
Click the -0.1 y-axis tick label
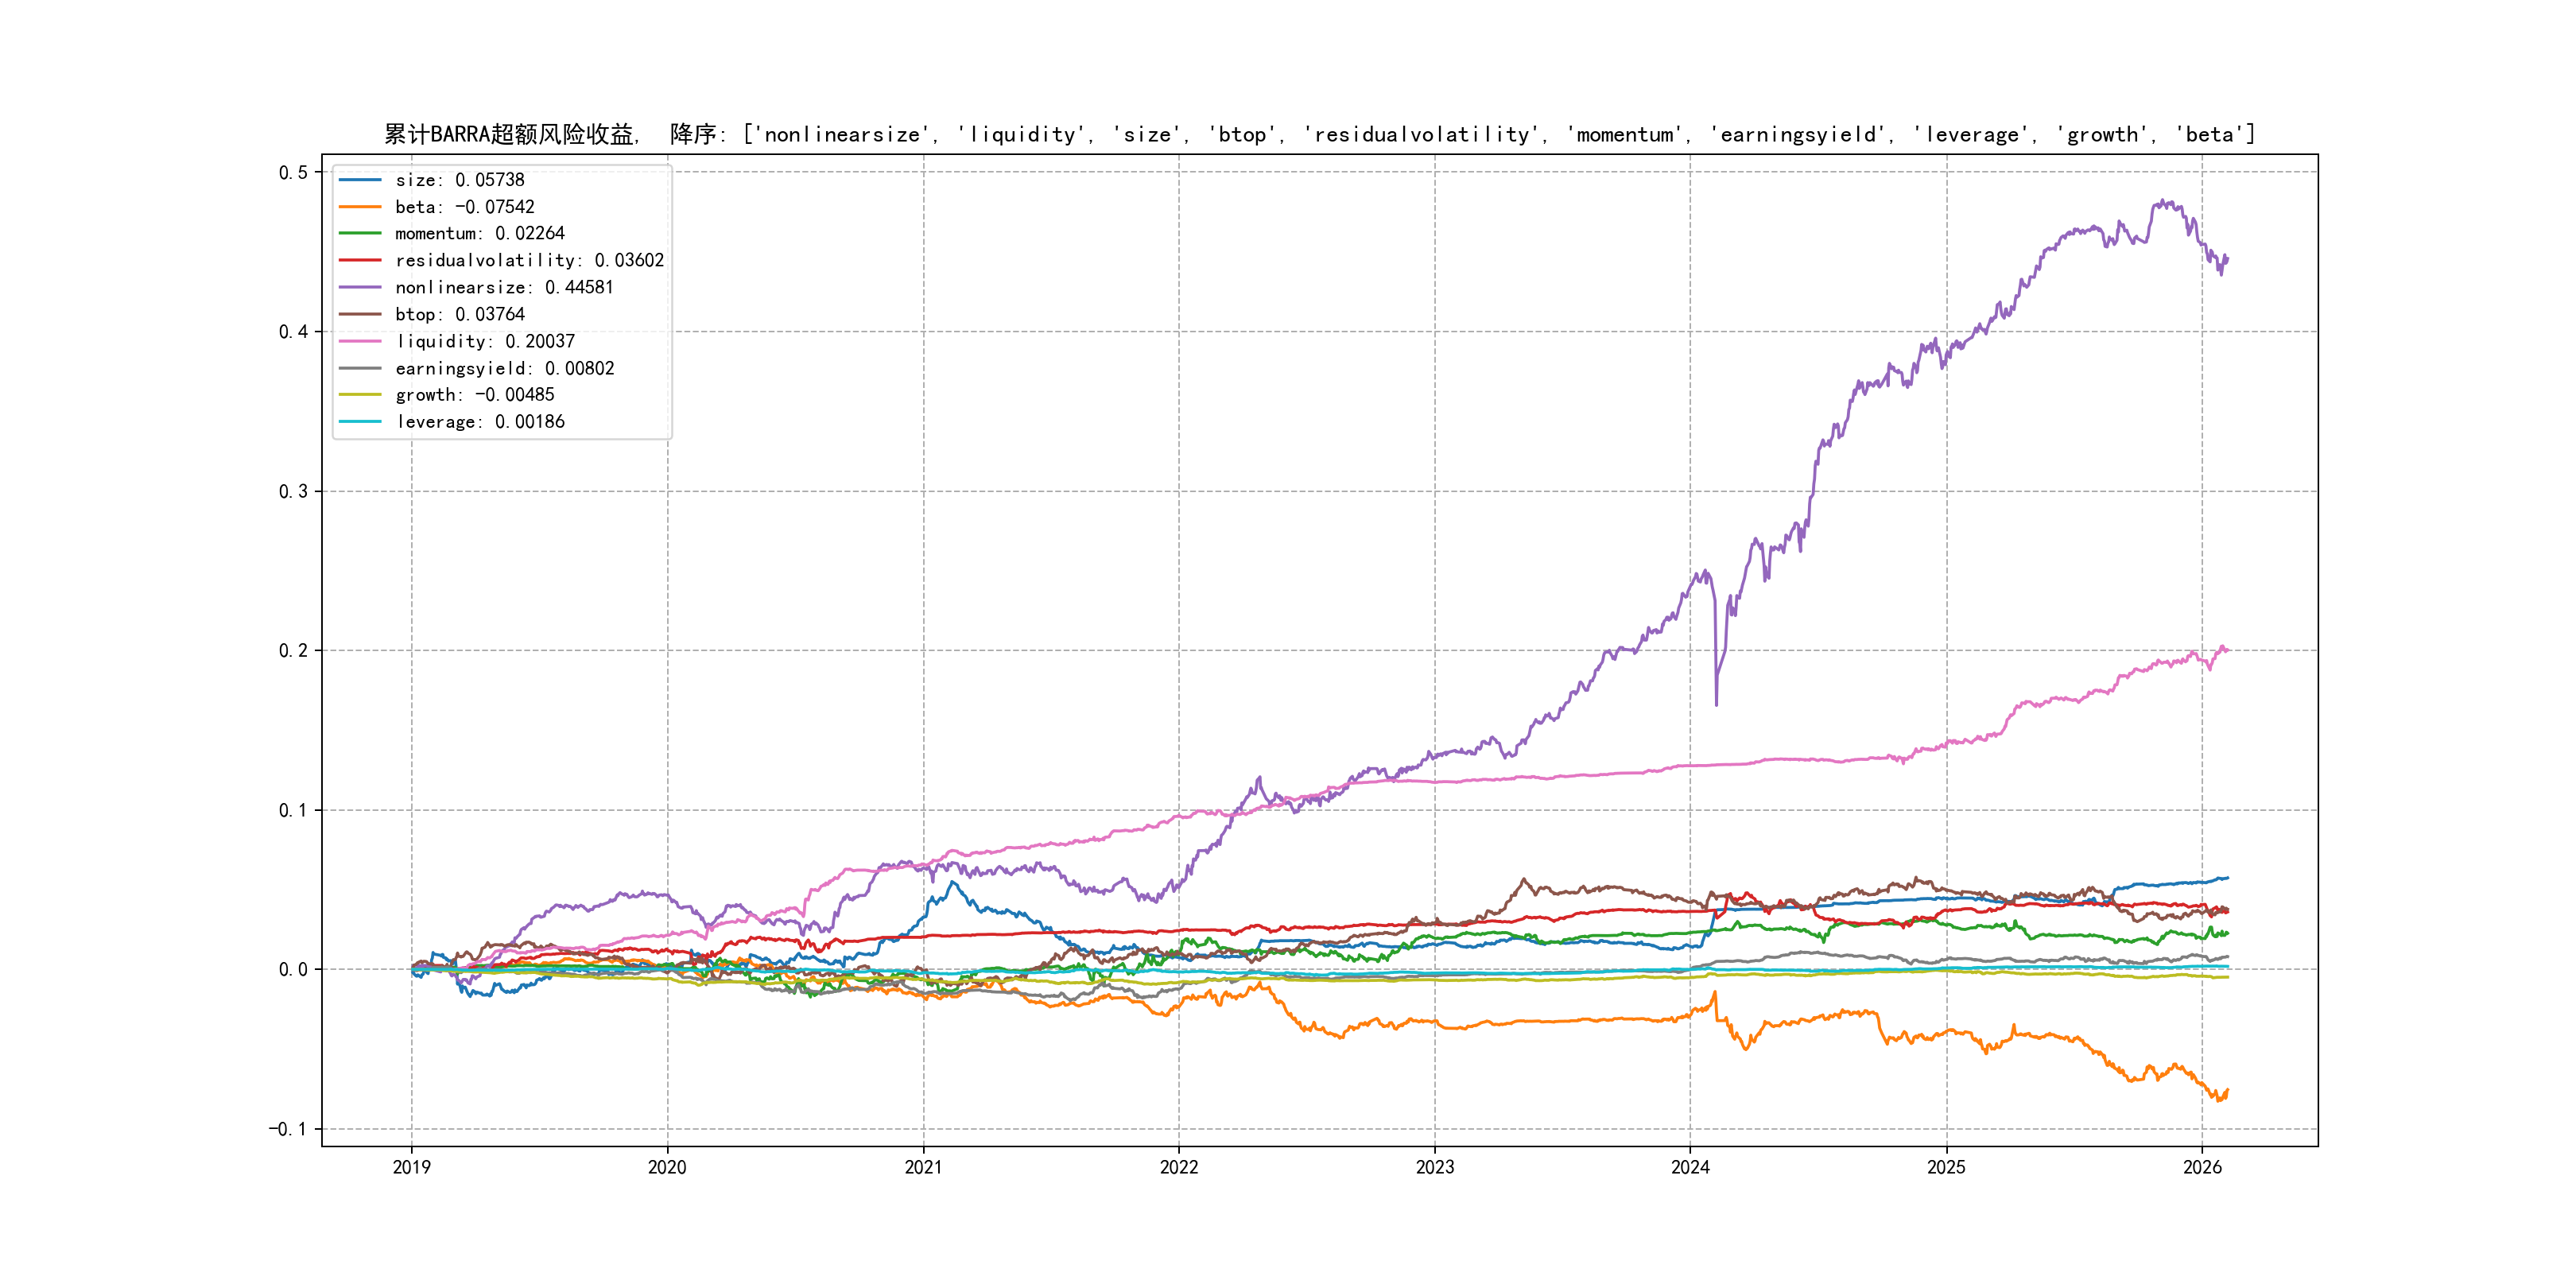[x=288, y=1129]
